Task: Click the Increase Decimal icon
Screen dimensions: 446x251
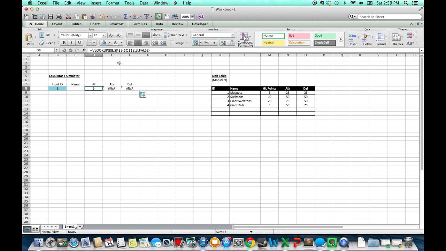Action: [x=223, y=43]
